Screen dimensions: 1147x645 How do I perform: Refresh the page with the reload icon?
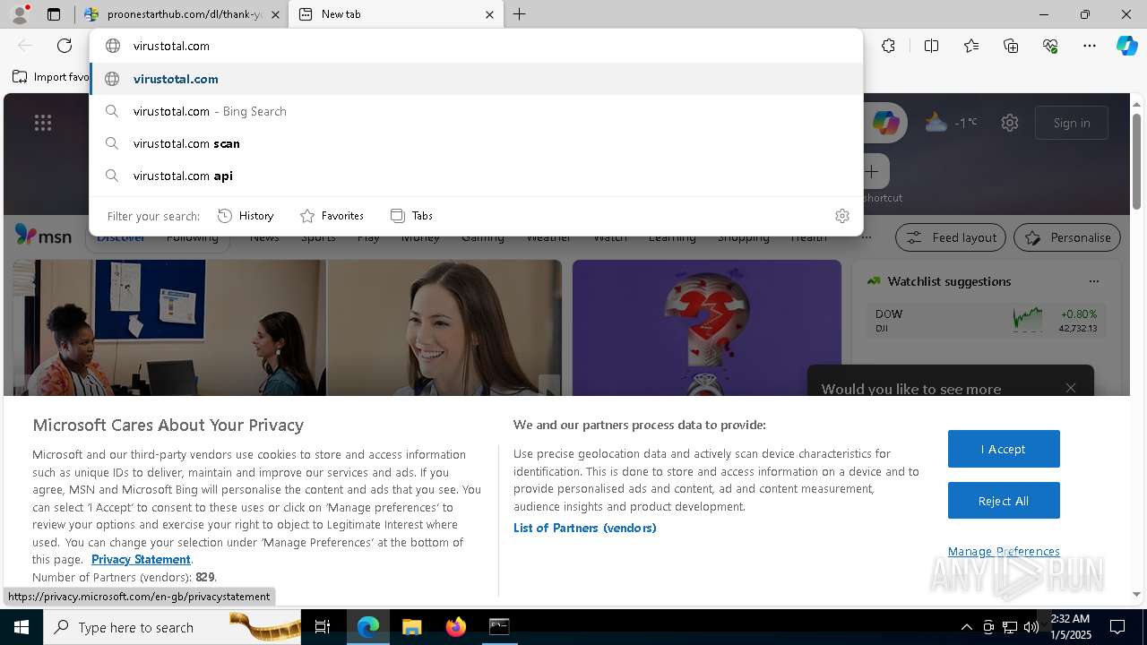[65, 46]
